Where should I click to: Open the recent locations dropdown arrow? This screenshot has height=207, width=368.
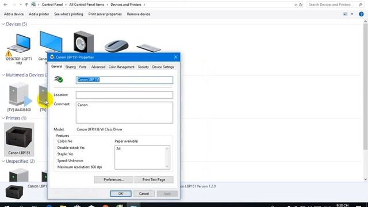(21, 5)
